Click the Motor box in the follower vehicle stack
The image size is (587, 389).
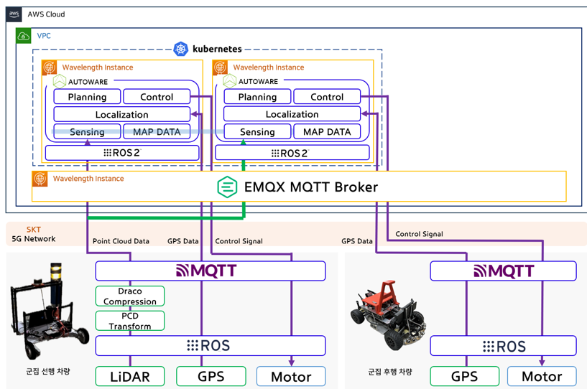pos(542,376)
